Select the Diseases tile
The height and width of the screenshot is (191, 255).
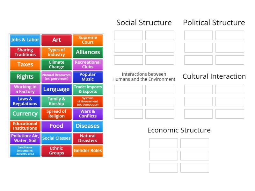(x=88, y=126)
